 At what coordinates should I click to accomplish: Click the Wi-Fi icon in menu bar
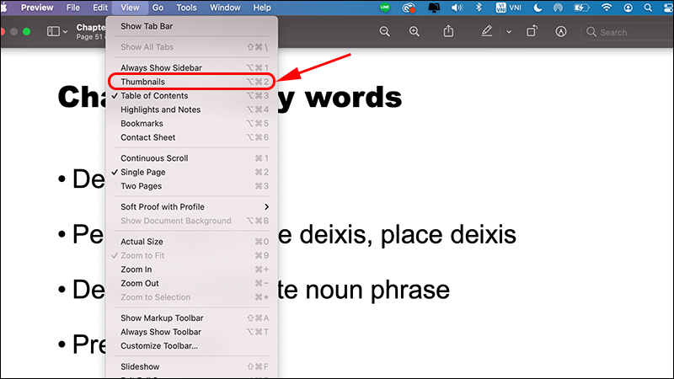(x=606, y=8)
